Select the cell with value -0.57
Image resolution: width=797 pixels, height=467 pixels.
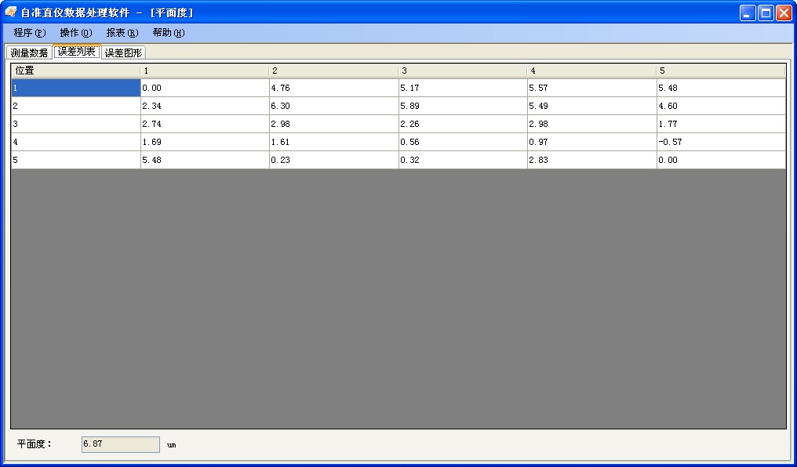(721, 142)
